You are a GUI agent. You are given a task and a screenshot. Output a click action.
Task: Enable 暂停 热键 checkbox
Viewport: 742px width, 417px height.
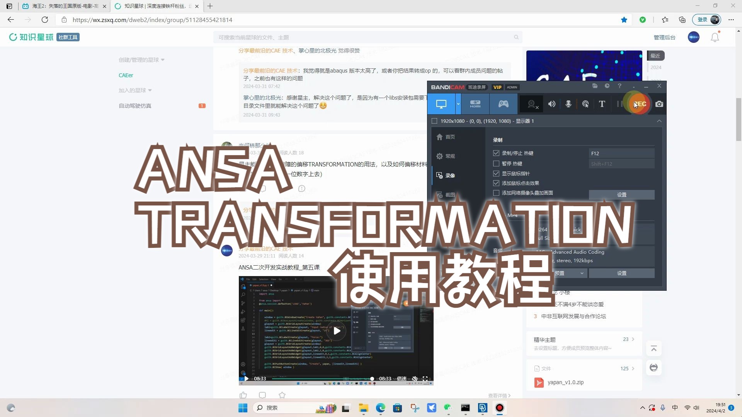click(496, 163)
